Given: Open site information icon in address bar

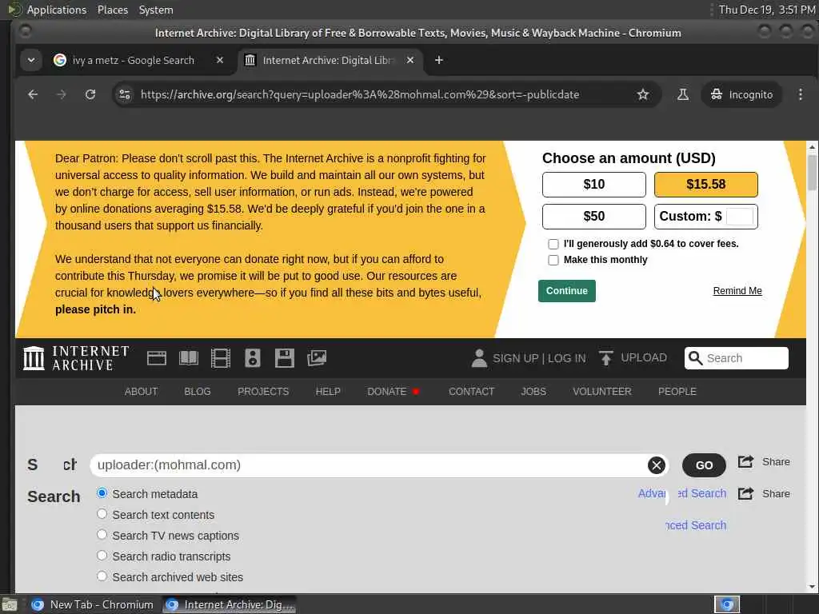Looking at the screenshot, I should point(125,94).
